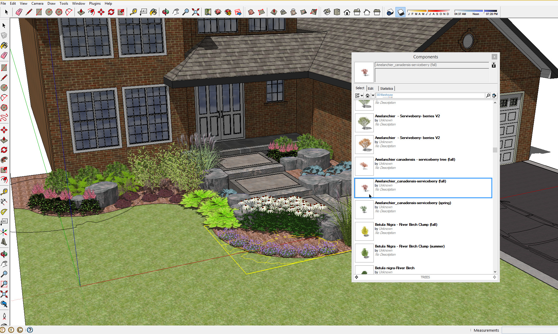558x334 pixels.
Task: Click the component name field
Action: 432,65
